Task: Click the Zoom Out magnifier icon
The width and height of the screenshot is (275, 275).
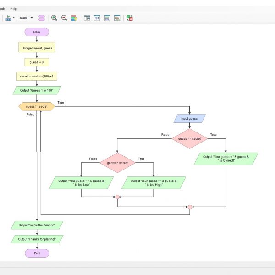Action: click(x=64, y=18)
